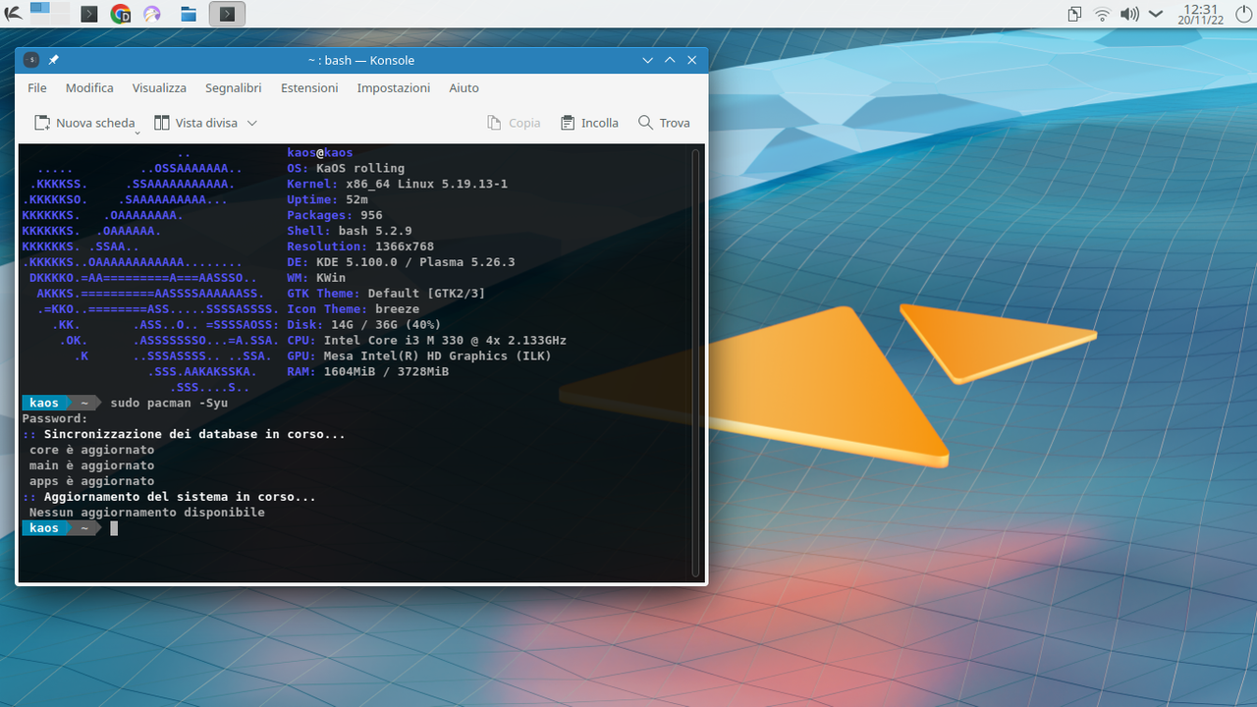This screenshot has width=1257, height=707.
Task: Expand the Nuova scheda dropdown arrow
Action: click(x=138, y=132)
